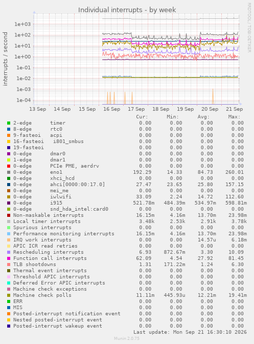Viewport: 254px width, 344px height.
Task: Click the TLB shootdowns legend swatch
Action: point(9,265)
